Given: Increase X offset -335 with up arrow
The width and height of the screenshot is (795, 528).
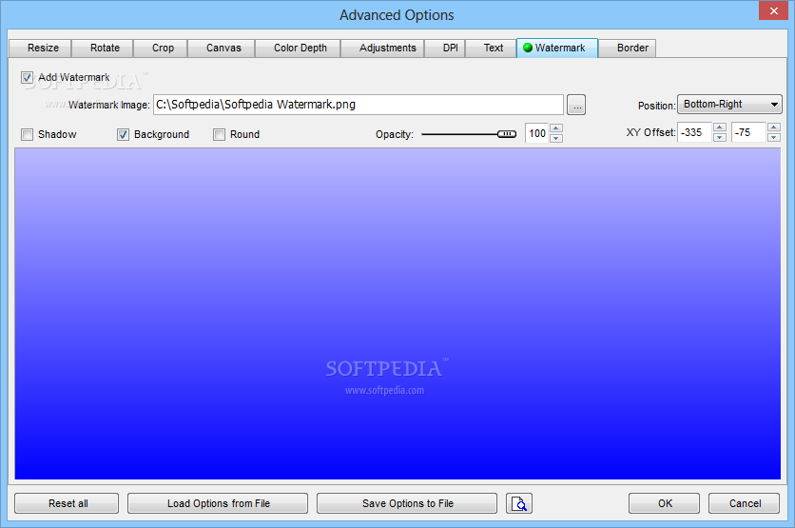Looking at the screenshot, I should tap(720, 127).
